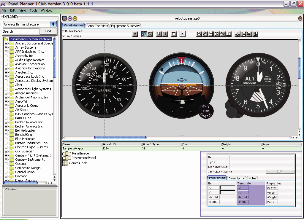Toggle the center-dot grid button
The width and height of the screenshot is (304, 220).
[x=183, y=34]
